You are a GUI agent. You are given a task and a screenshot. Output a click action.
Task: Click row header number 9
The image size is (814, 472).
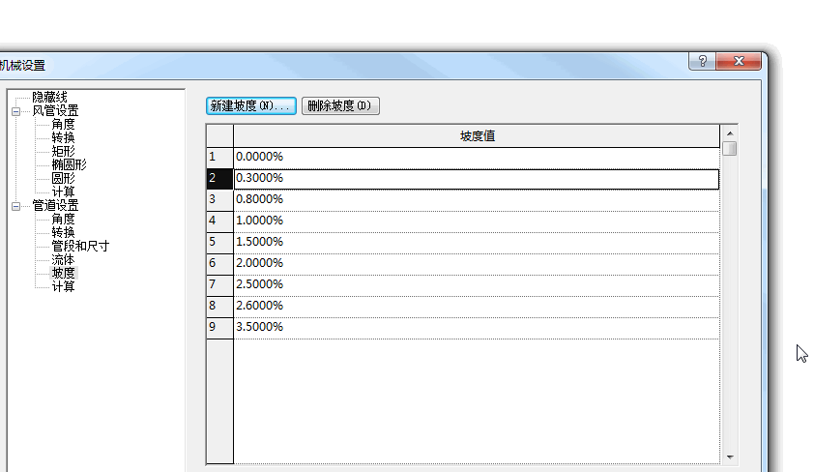[x=219, y=328]
